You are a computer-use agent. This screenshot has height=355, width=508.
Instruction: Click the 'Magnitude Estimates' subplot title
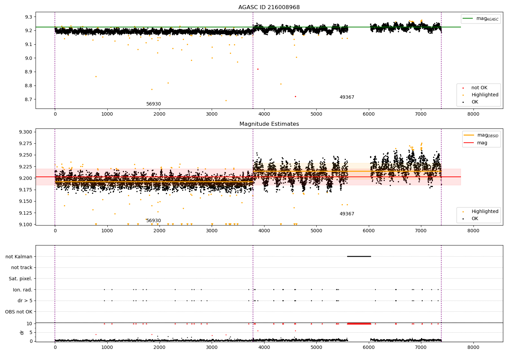click(269, 124)
